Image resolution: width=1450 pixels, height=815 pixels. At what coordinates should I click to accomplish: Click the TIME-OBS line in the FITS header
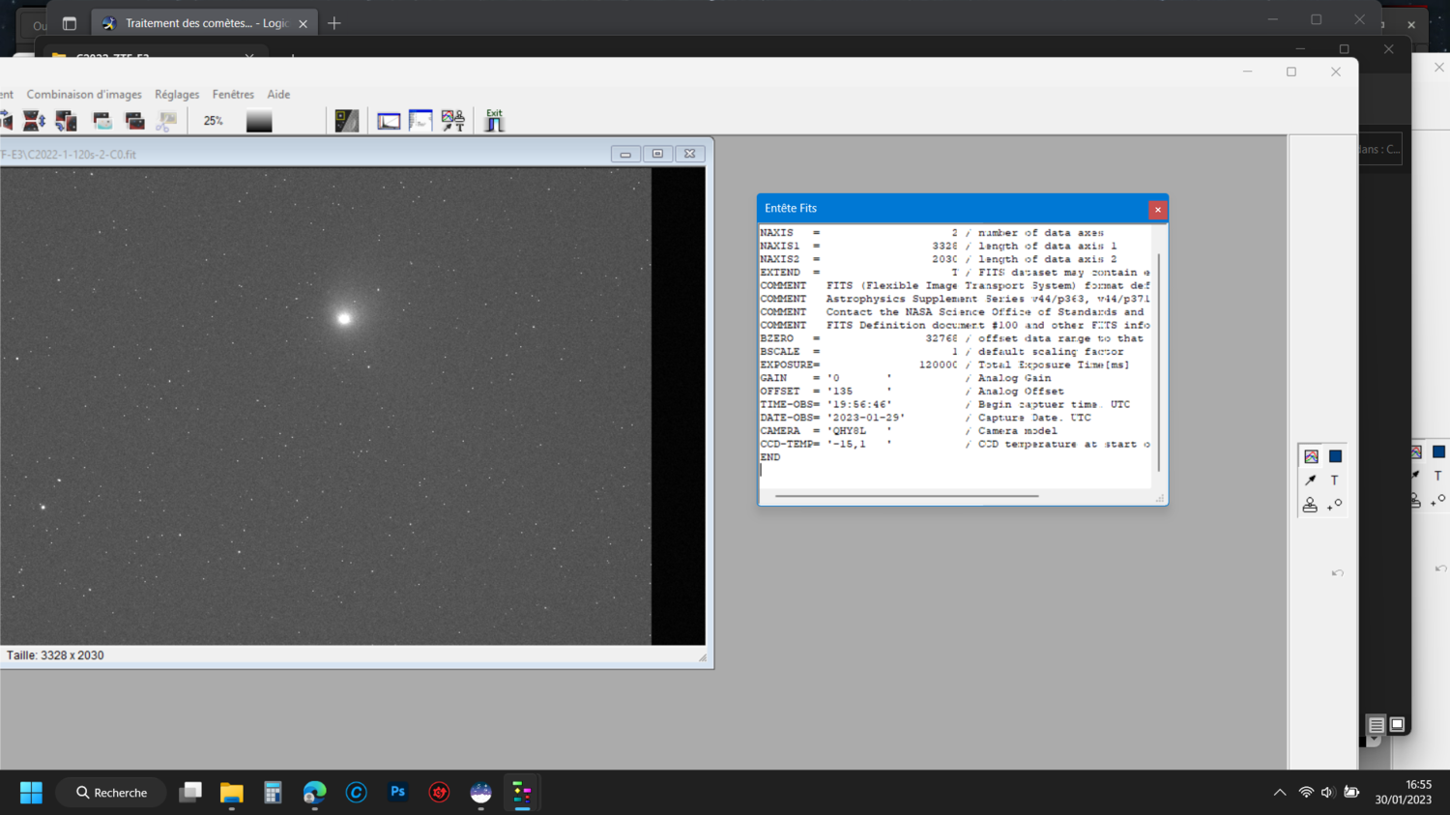944,405
